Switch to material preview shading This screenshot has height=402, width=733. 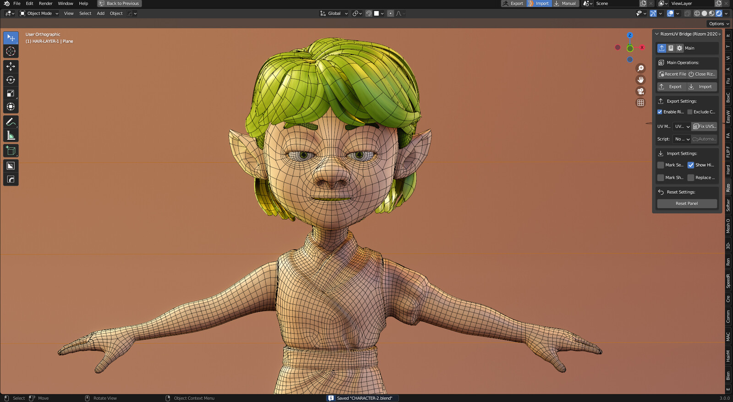(x=711, y=13)
